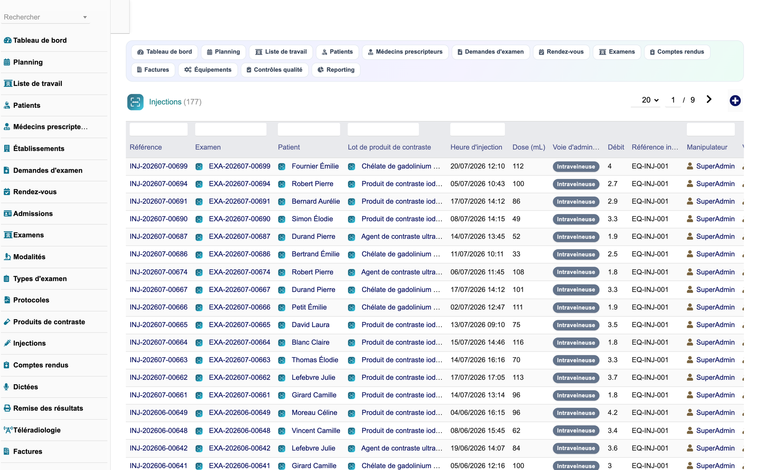Viewport: 760px width, 470px height.
Task: Open the Injections title link
Action: [x=165, y=102]
